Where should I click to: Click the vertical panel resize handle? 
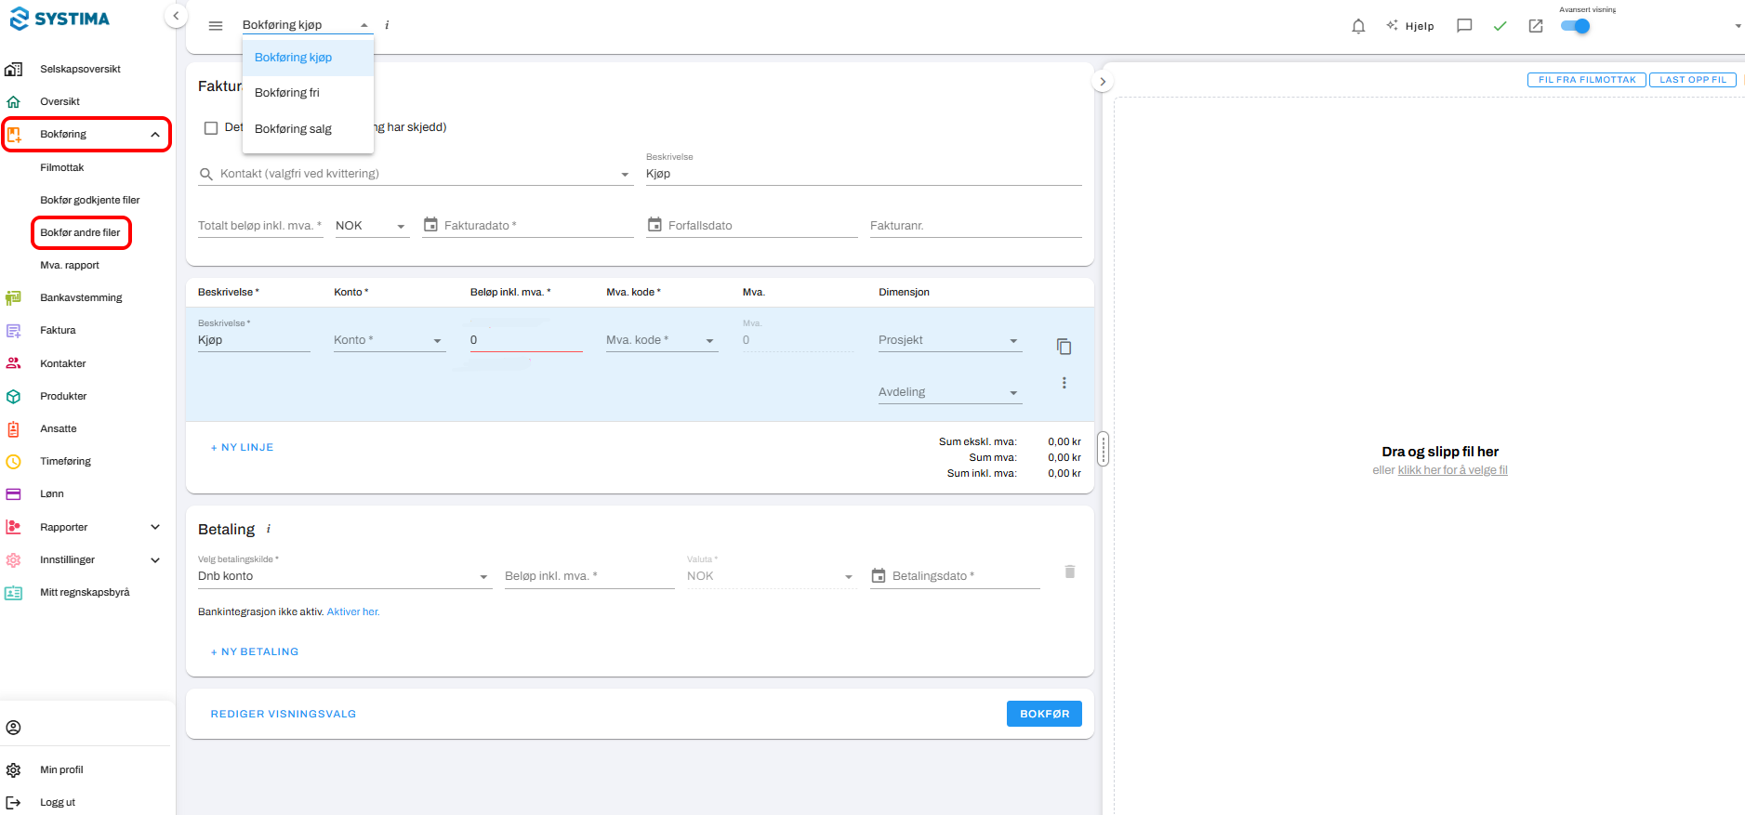[1104, 449]
